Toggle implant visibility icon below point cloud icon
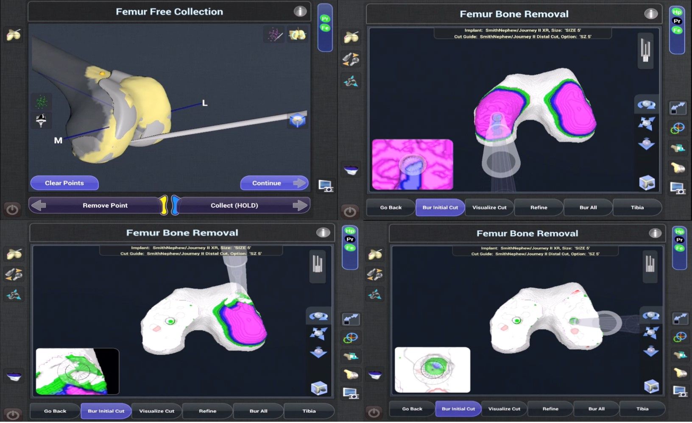The height and width of the screenshot is (423, 692). click(x=41, y=120)
